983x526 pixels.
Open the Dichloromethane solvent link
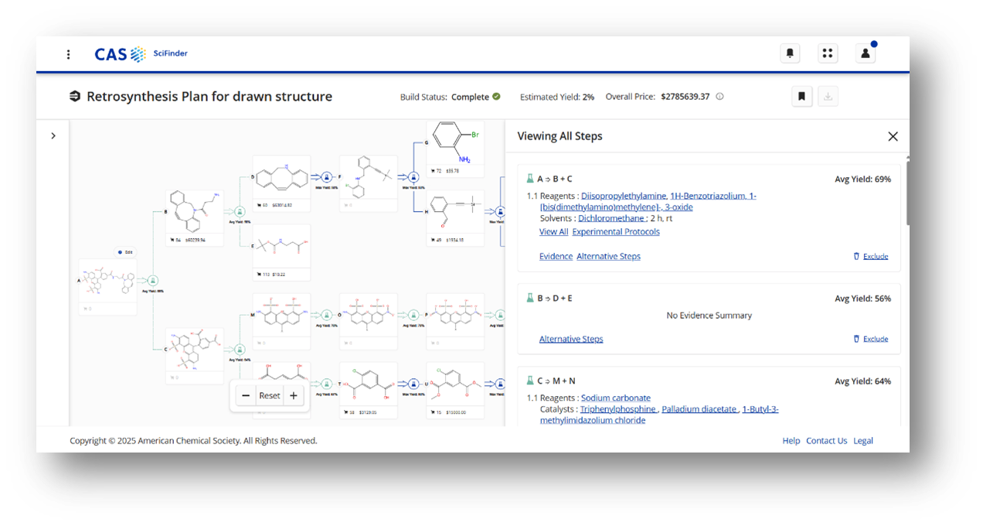point(612,218)
